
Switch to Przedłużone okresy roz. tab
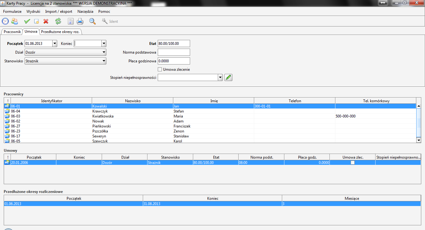point(60,32)
